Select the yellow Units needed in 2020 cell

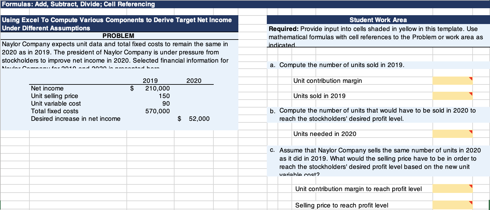point(452,134)
